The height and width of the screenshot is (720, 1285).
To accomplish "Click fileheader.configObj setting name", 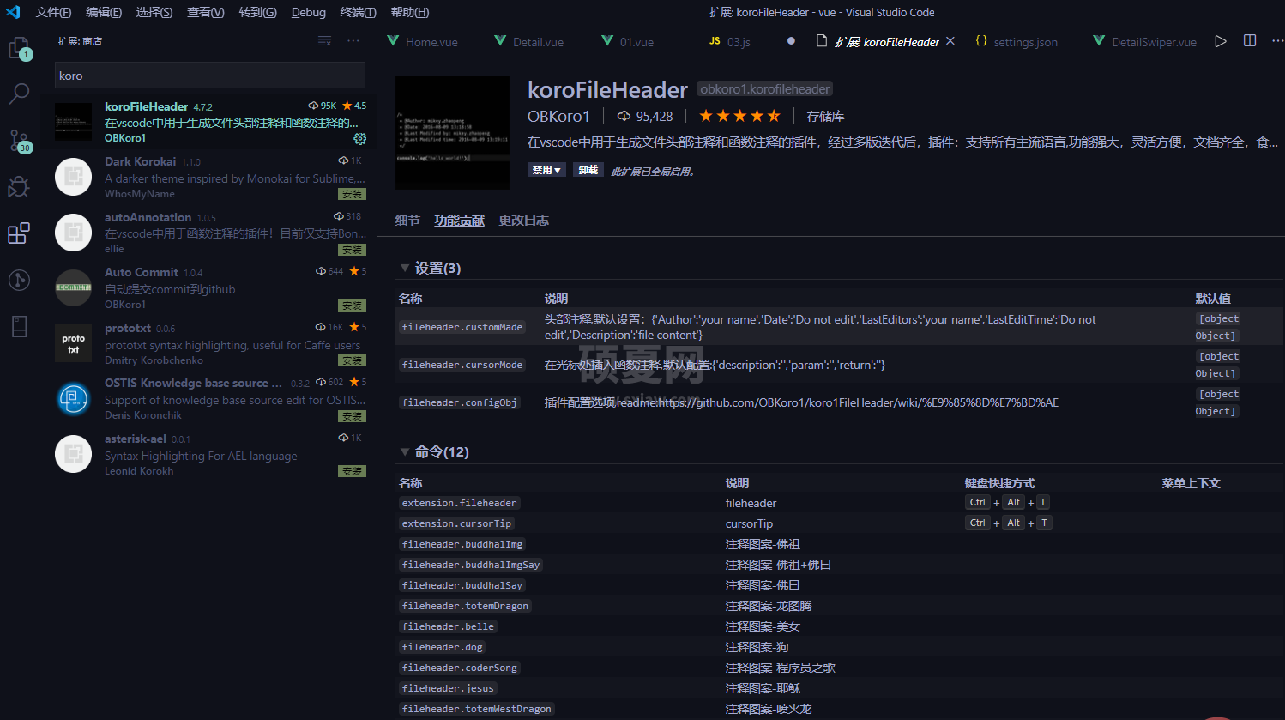I will [459, 402].
